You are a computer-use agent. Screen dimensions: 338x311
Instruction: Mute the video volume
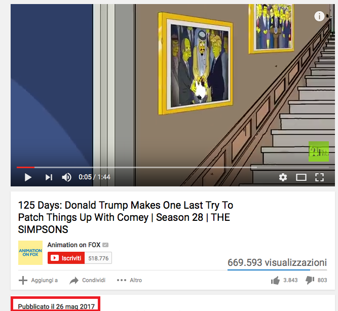[66, 177]
